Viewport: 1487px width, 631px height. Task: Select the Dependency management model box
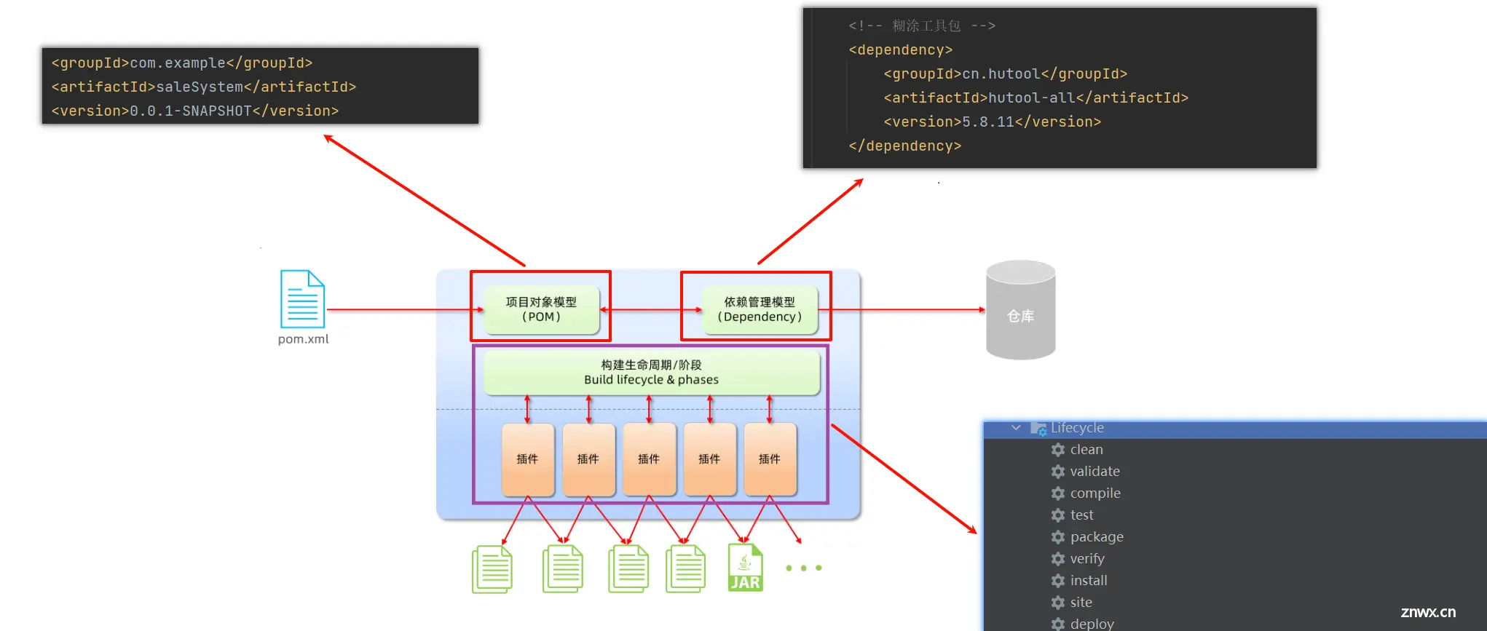(760, 309)
